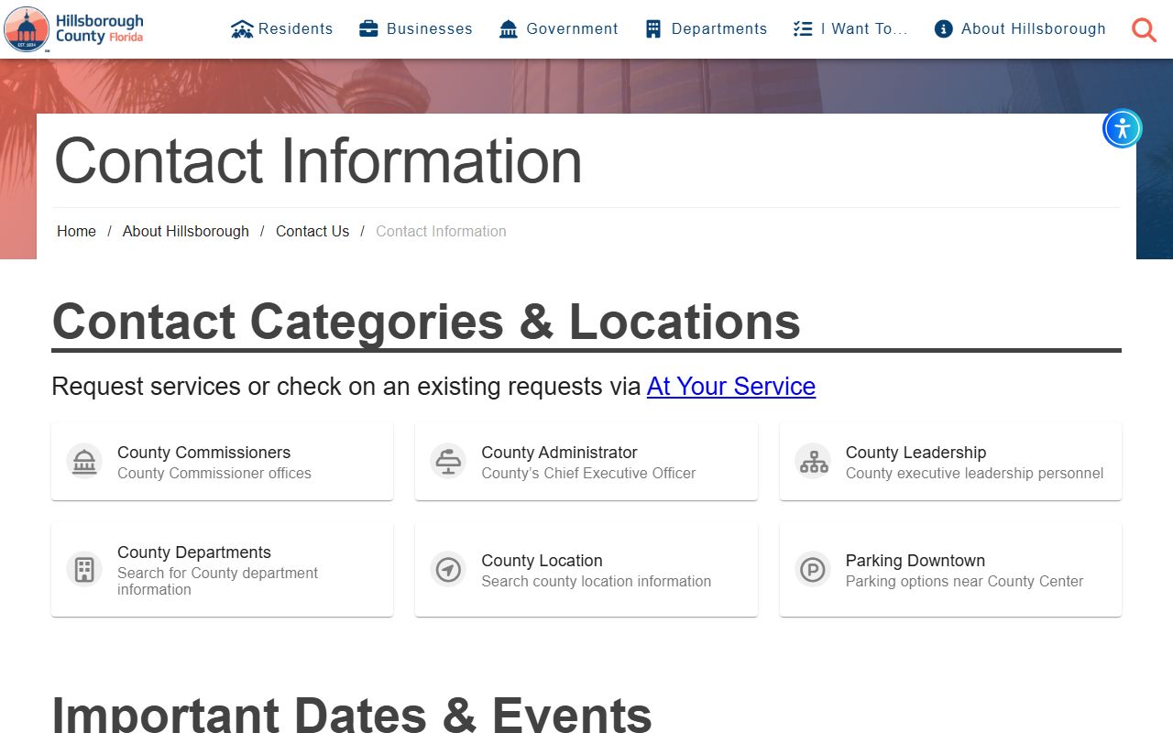
Task: Open the Government menu
Action: (x=559, y=29)
